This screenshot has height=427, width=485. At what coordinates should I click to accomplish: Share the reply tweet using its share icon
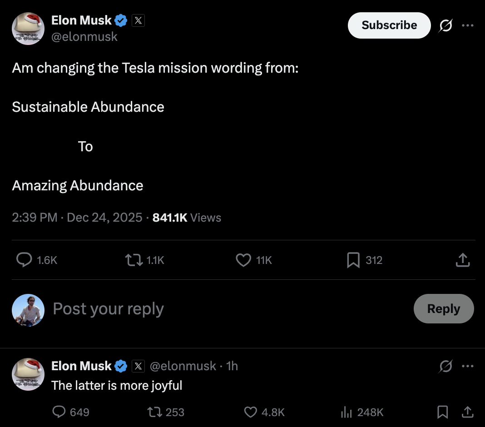pos(468,412)
